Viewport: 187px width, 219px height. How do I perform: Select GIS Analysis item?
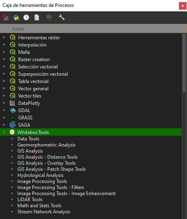(x=30, y=151)
